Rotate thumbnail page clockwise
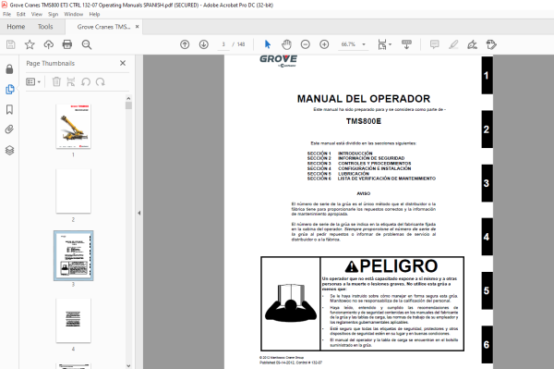Image resolution: width=554 pixels, height=369 pixels. click(x=101, y=82)
